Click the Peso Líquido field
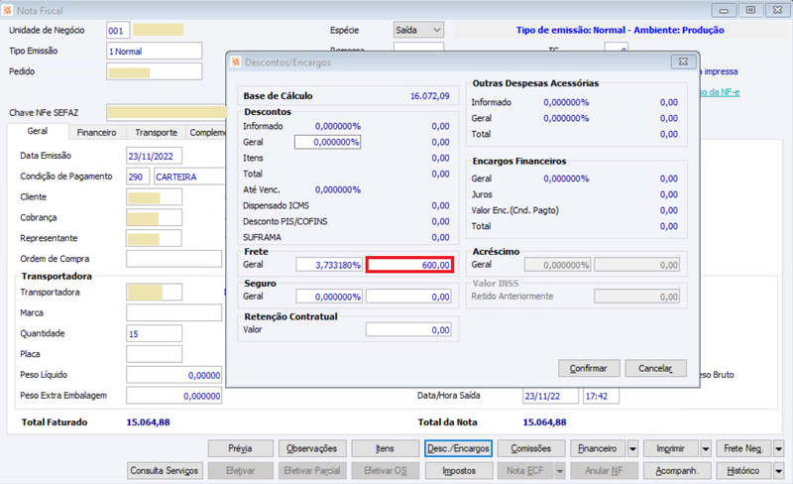 click(x=174, y=375)
